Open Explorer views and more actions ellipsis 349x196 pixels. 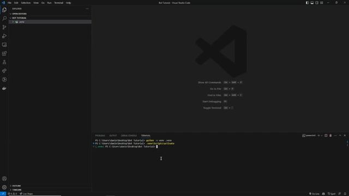87,9
